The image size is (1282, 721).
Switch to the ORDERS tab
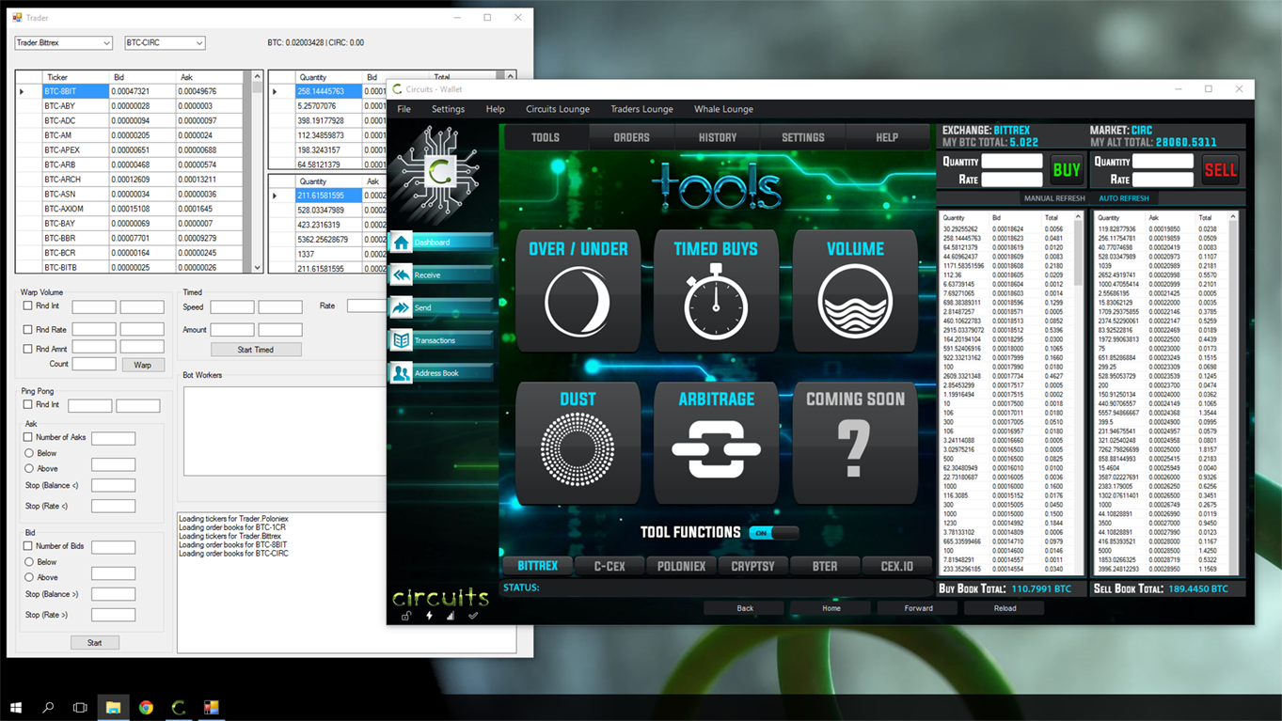pyautogui.click(x=631, y=137)
